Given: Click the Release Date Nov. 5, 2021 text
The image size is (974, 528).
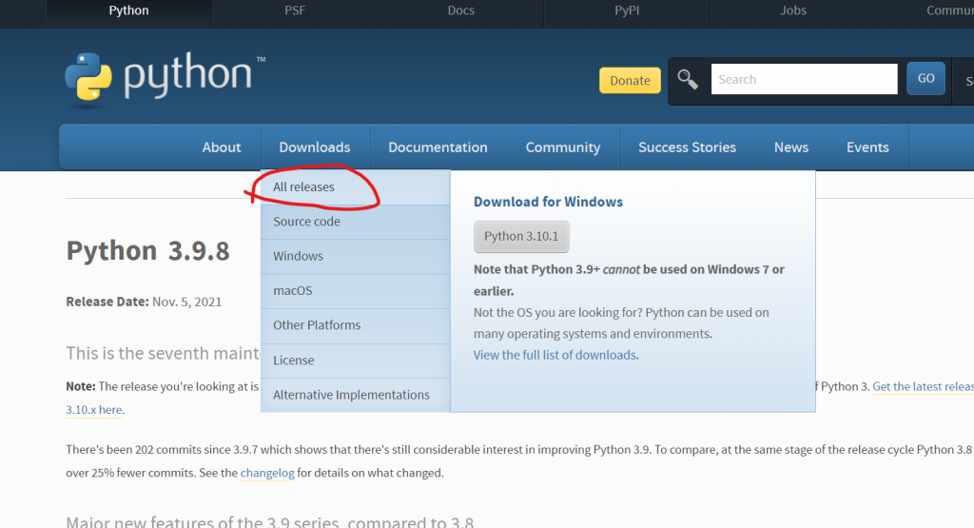Looking at the screenshot, I should coord(144,302).
